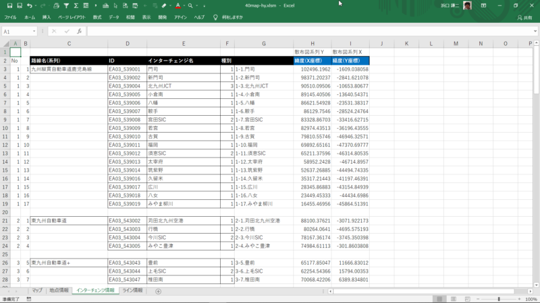Switch to the 地点情報 sheet tab

pos(59,291)
